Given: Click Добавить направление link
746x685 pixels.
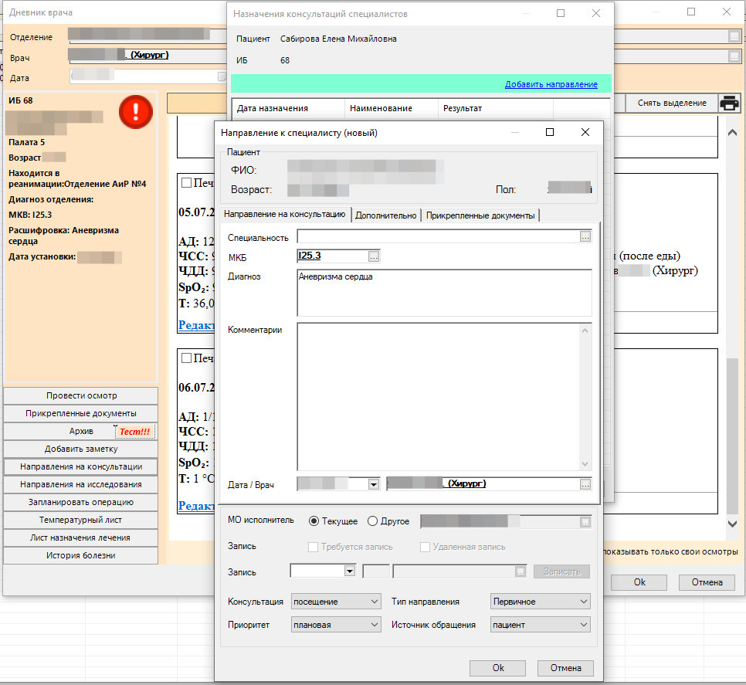Looking at the screenshot, I should (x=551, y=84).
